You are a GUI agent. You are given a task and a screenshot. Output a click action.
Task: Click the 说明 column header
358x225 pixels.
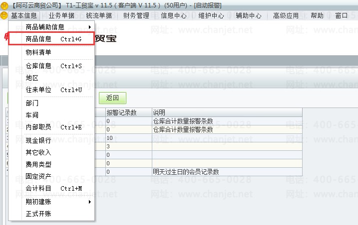(227, 112)
